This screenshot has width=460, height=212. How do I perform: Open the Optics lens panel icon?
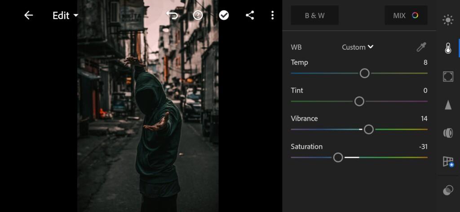(448, 133)
